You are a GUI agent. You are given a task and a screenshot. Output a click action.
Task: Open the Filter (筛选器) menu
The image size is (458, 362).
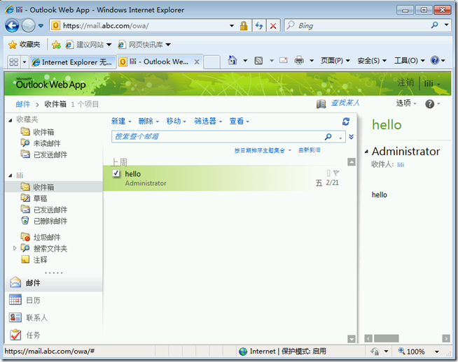[x=208, y=122]
